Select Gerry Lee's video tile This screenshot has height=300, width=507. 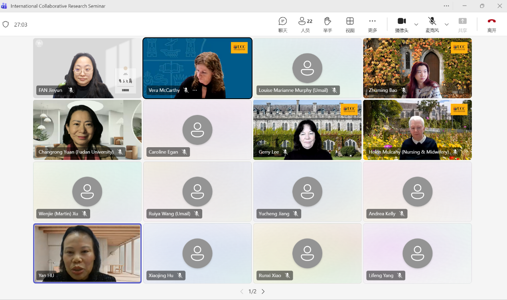(x=307, y=130)
